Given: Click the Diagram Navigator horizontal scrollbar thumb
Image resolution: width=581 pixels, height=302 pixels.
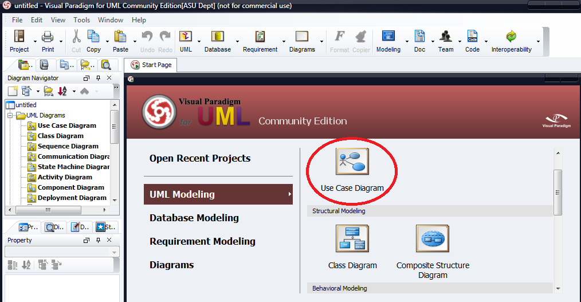Looking at the screenshot, I should pyautogui.click(x=48, y=210).
